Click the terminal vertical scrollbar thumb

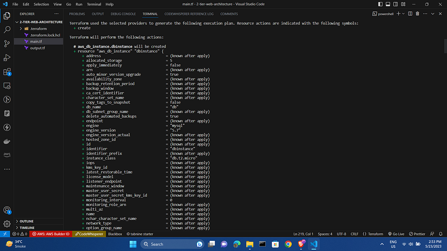[x=445, y=46]
